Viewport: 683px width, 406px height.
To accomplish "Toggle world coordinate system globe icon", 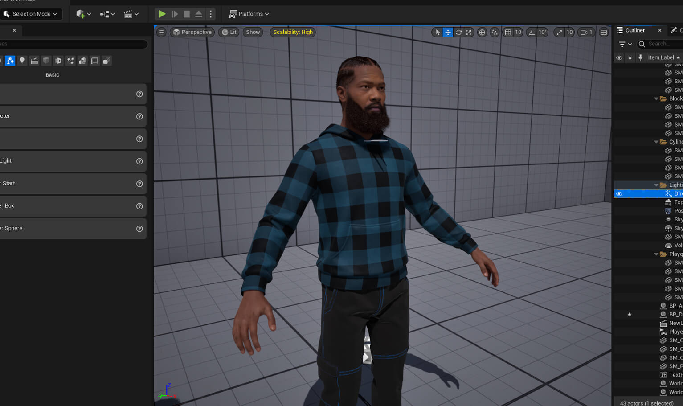I will click(482, 32).
